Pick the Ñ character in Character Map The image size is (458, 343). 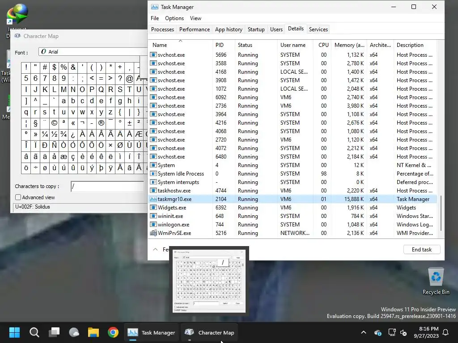click(54, 145)
